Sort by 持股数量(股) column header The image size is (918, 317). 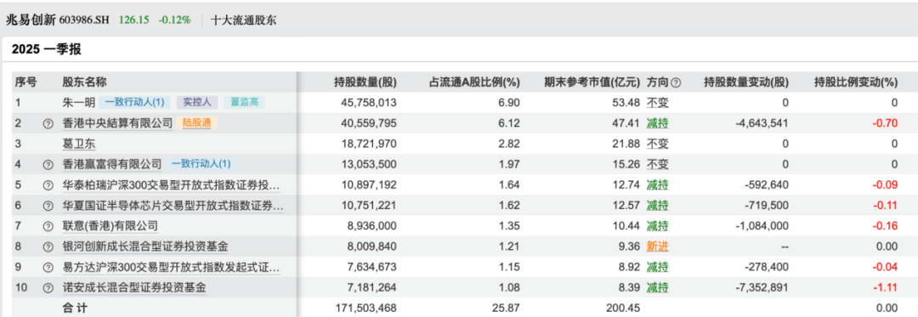point(365,82)
